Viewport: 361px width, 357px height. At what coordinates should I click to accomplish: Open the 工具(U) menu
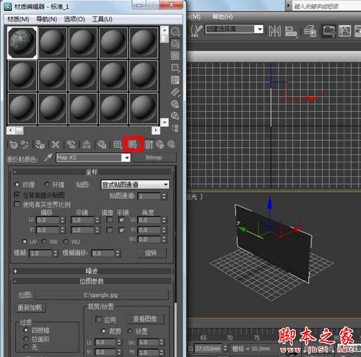pos(102,19)
